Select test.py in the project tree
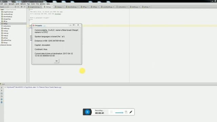Image resolution: width=217 pixels, height=122 pixels. pos(5,43)
